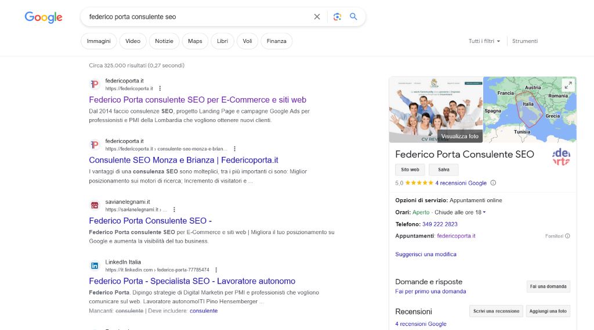Click the first result's https://federicoporta.it URL

129,88
